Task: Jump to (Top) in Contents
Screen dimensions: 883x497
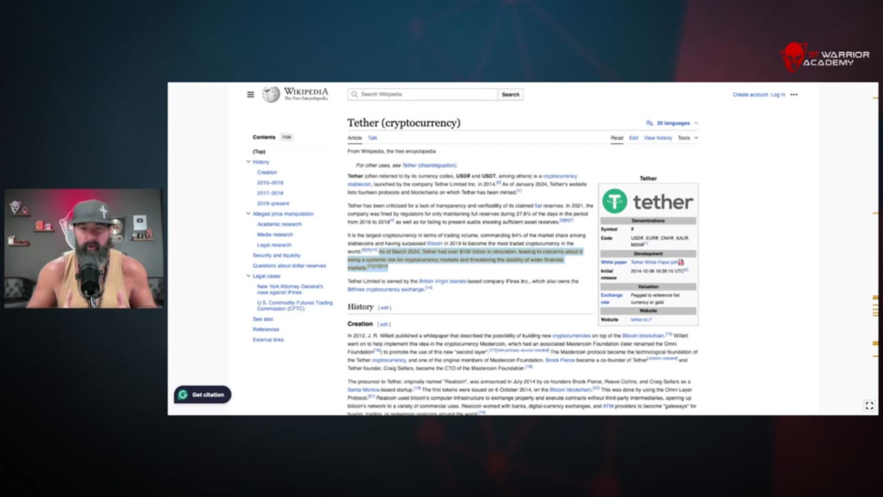Action: [x=259, y=151]
